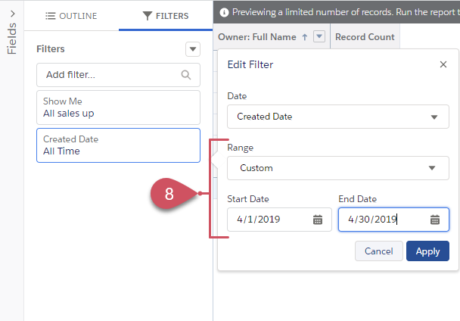The width and height of the screenshot is (460, 321).
Task: Click the info icon in preview banner
Action: click(x=224, y=12)
